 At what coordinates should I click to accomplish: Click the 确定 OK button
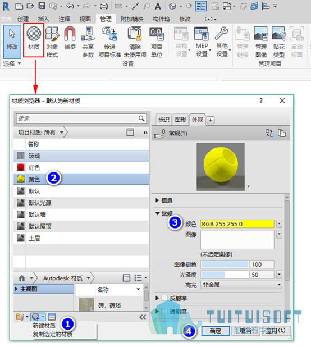(x=216, y=331)
